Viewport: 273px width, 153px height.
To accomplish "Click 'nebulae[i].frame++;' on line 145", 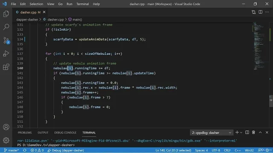I will [x=80, y=92].
